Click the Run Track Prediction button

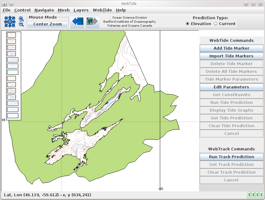pos(231,157)
